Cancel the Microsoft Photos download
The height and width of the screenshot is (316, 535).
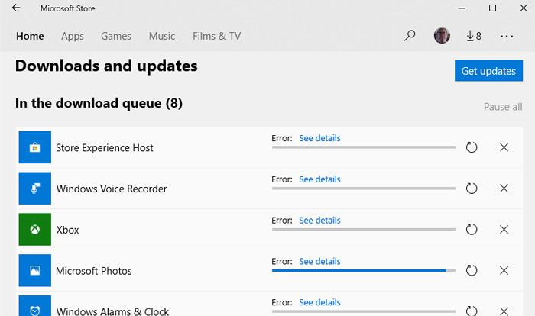tap(504, 270)
